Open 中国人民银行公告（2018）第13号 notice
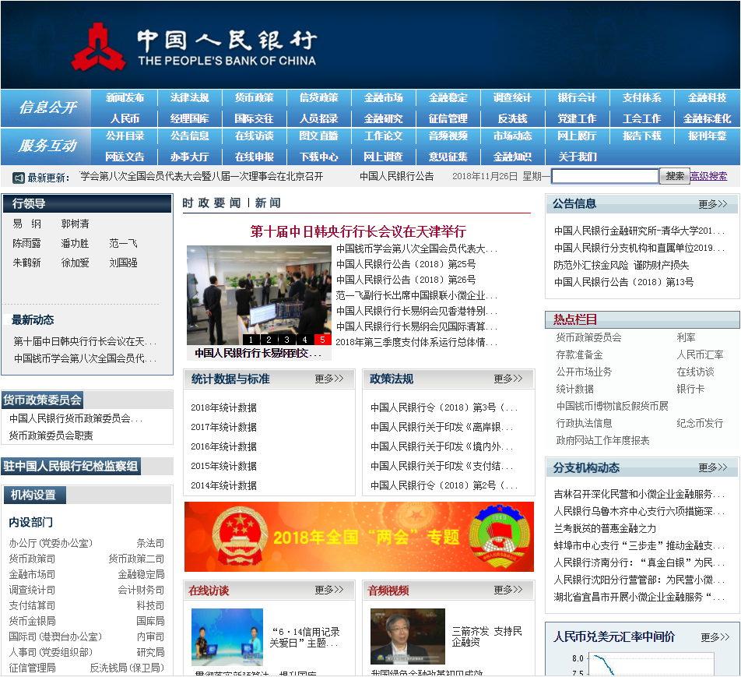The width and height of the screenshot is (741, 677). click(x=623, y=283)
